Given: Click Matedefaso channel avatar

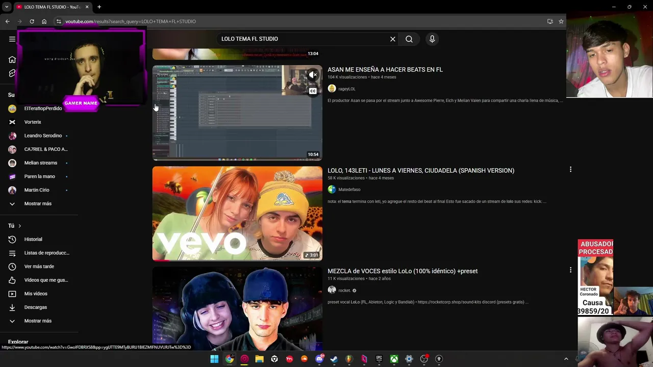Looking at the screenshot, I should [332, 190].
